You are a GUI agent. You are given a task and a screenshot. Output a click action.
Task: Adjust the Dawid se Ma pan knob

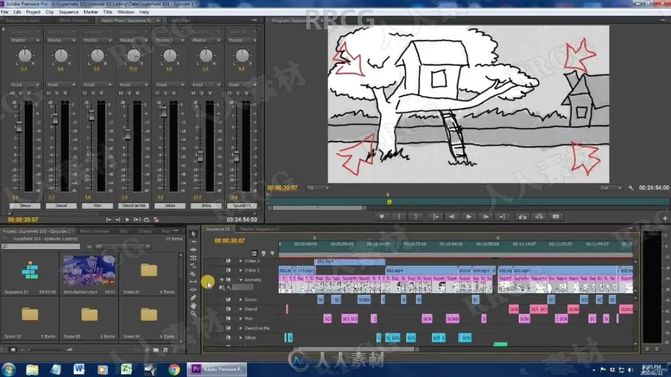coord(134,55)
